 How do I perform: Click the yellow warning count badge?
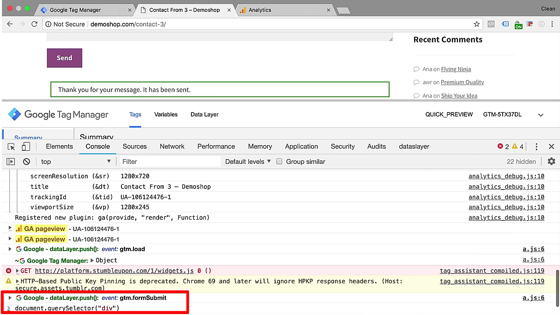click(x=518, y=147)
